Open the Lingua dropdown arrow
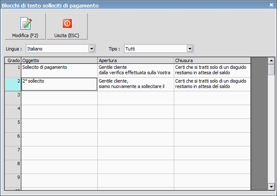Image resolution: width=277 pixels, height=196 pixels. [92, 49]
